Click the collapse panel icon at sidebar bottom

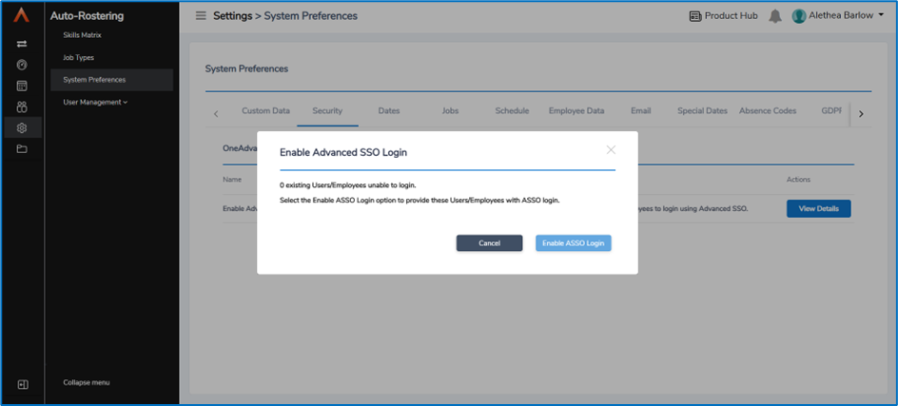pyautogui.click(x=23, y=384)
